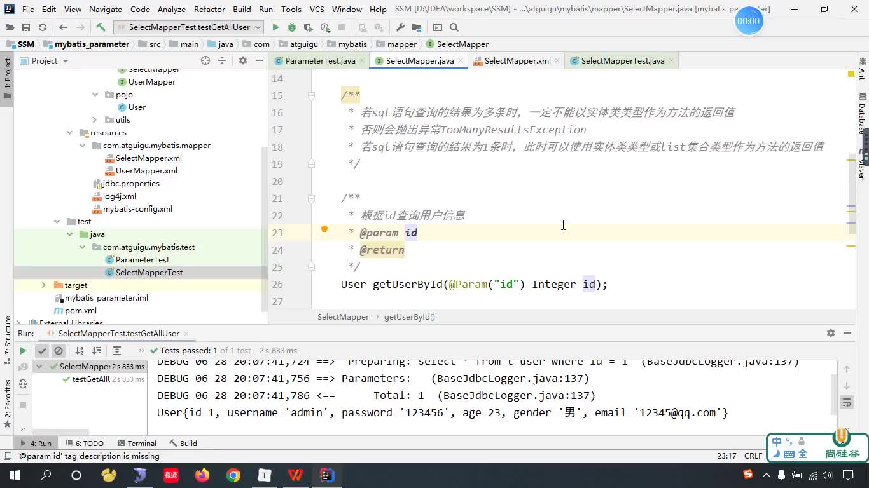This screenshot has width=869, height=488.
Task: Run with Coverage from the toolbar
Action: coord(309,27)
